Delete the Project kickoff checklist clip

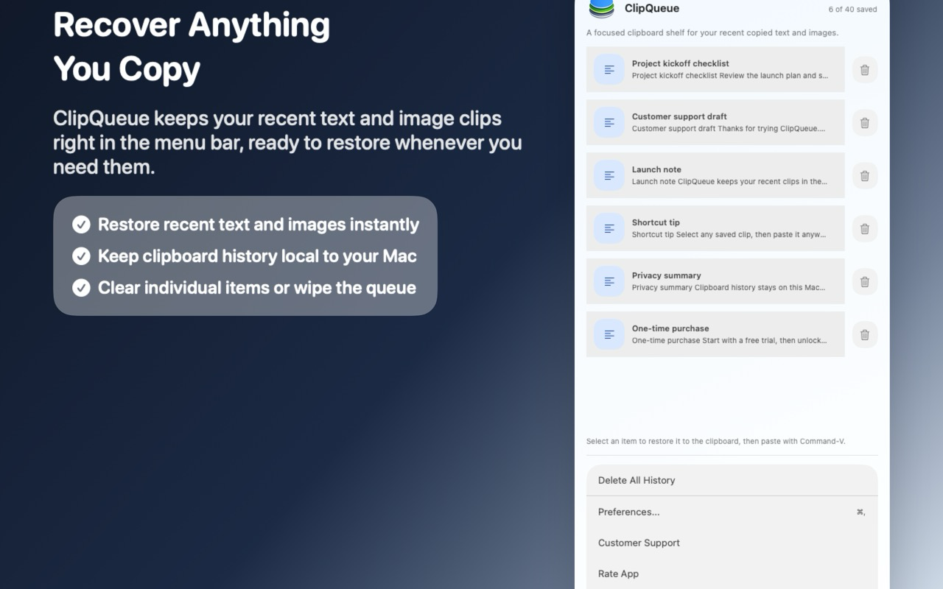point(865,70)
